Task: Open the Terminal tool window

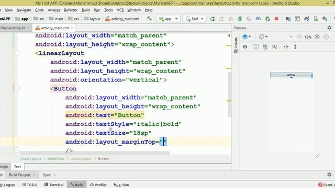Action: [54, 184]
